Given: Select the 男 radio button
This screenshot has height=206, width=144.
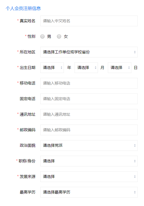Looking at the screenshot, I should click(42, 36).
